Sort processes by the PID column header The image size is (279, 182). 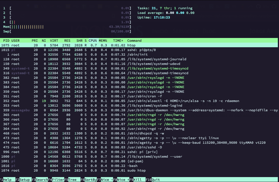pyautogui.click(x=6, y=41)
